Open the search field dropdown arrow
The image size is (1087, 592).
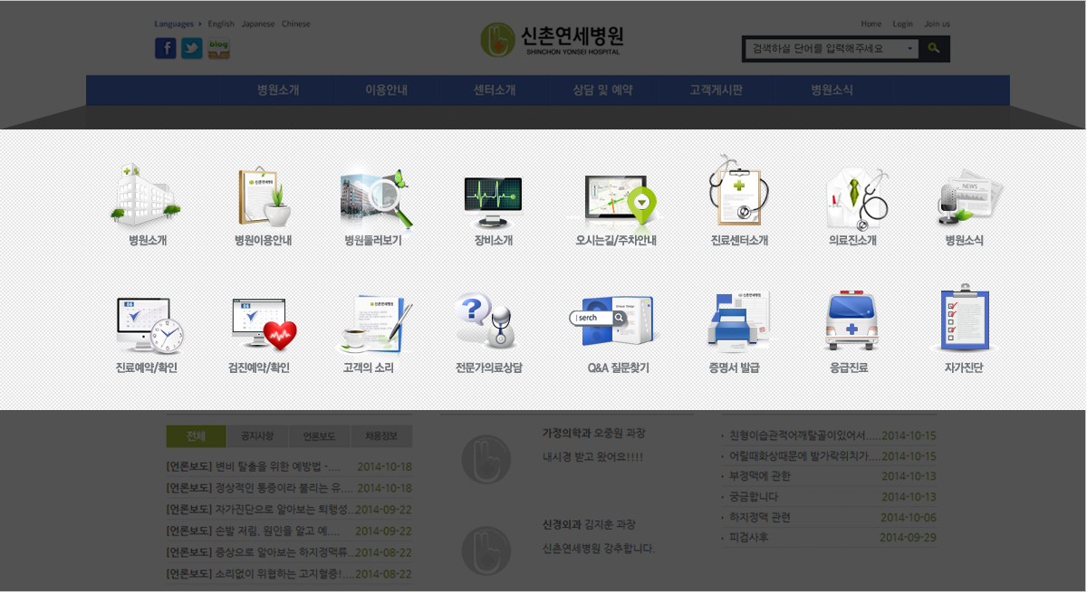[x=910, y=48]
